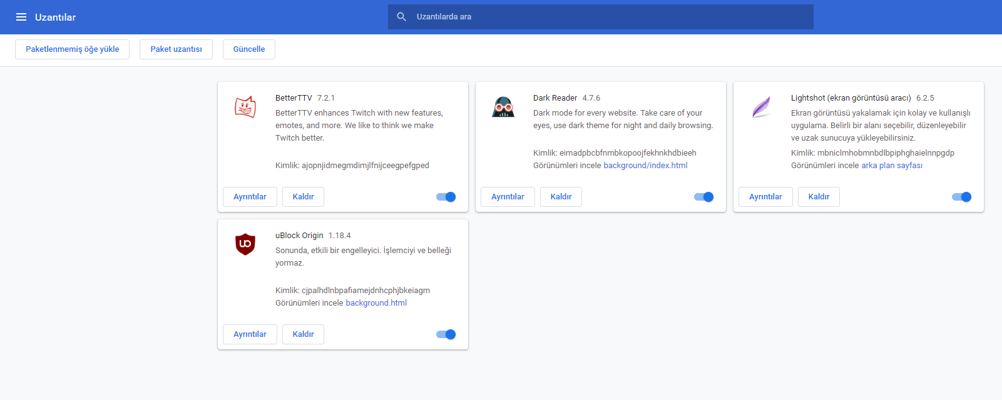Open Ayrıntılar for uBlock Origin

pos(250,334)
